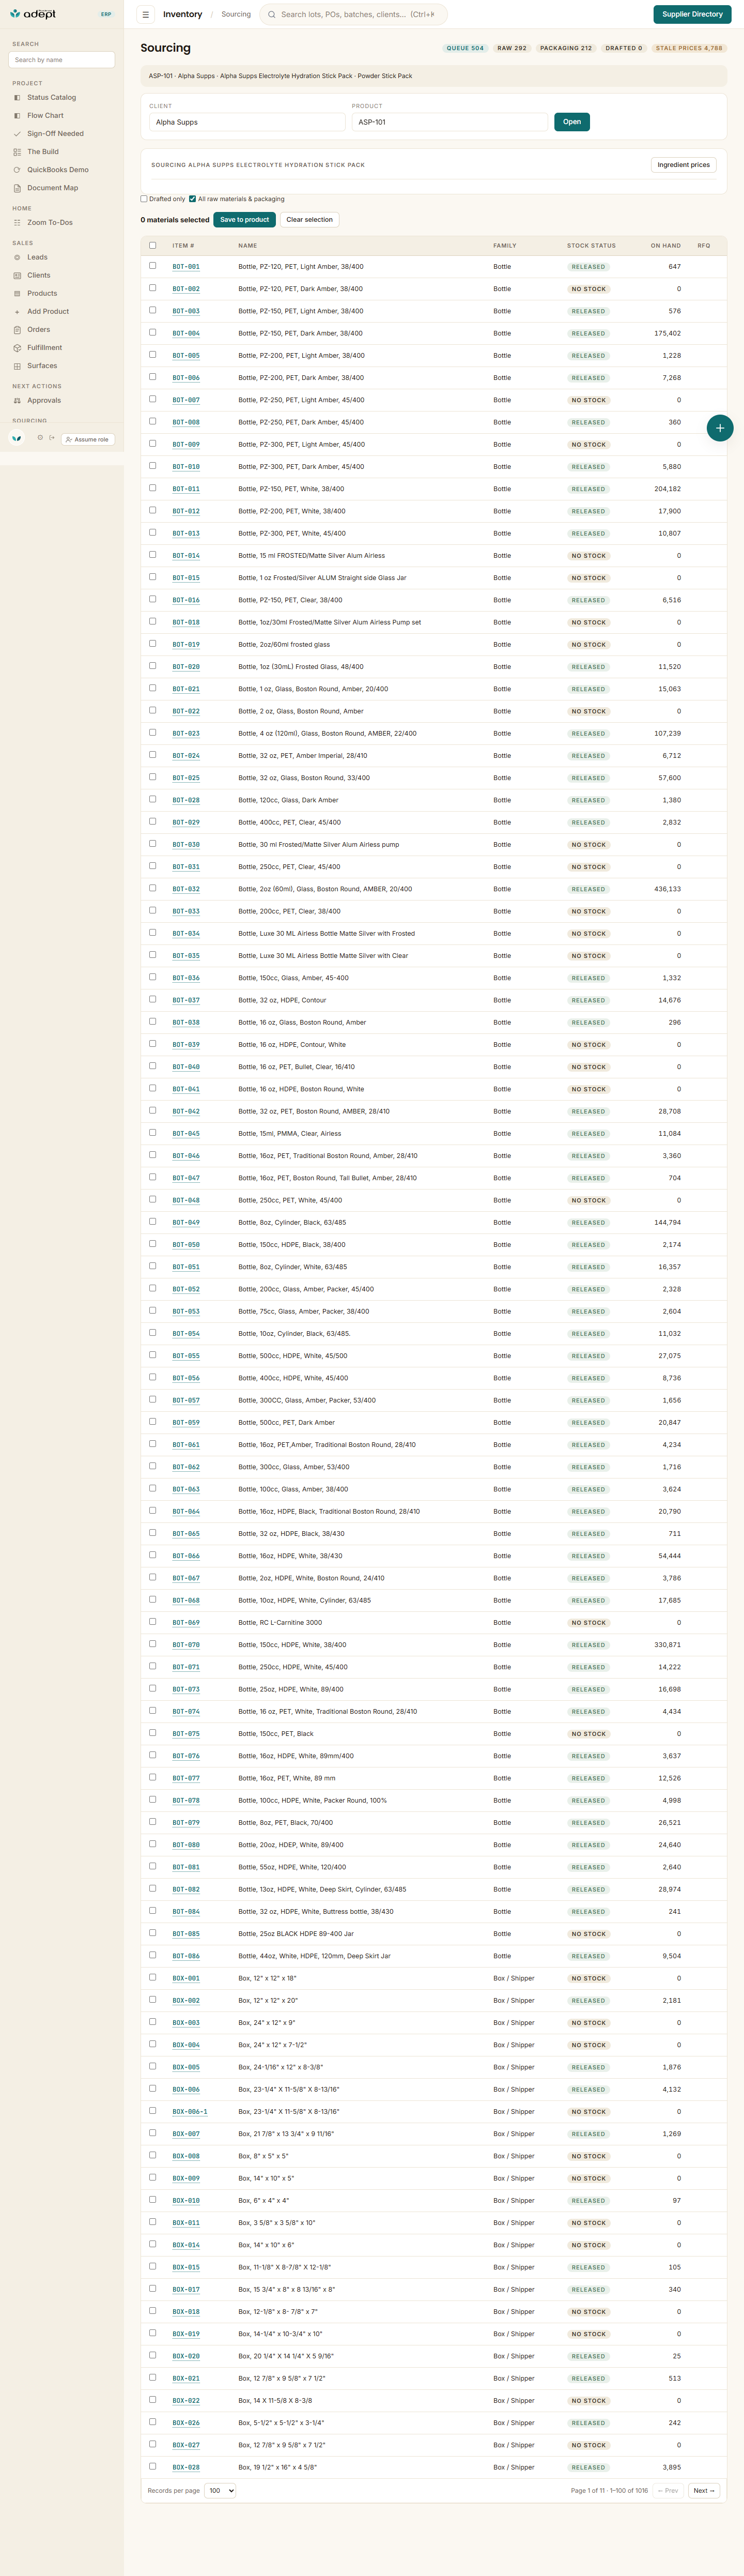Image resolution: width=744 pixels, height=2576 pixels.
Task: Open the Supplier Directory
Action: click(692, 15)
